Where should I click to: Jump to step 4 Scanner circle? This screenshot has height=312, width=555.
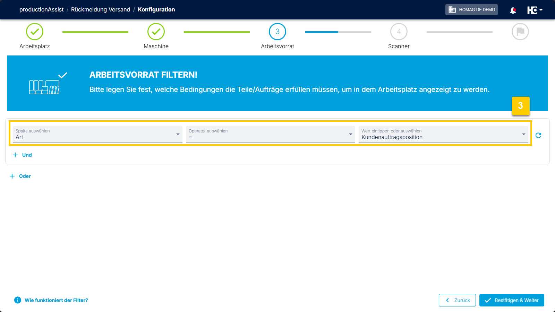pos(399,32)
